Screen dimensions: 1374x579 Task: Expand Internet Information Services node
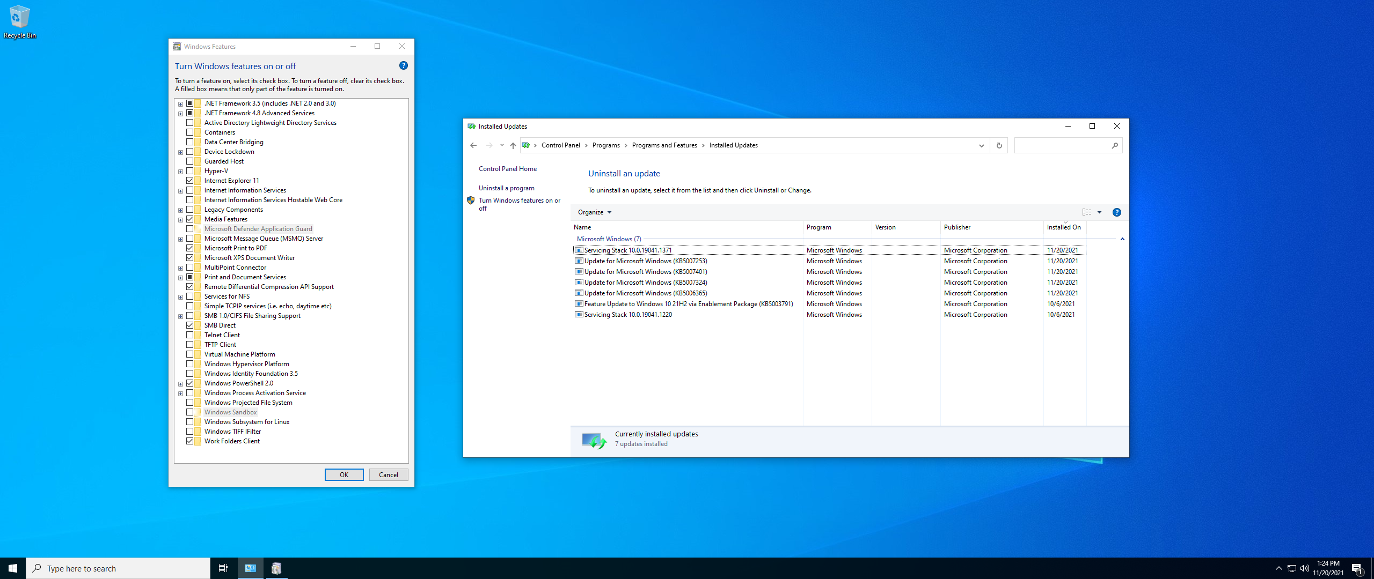tap(181, 191)
